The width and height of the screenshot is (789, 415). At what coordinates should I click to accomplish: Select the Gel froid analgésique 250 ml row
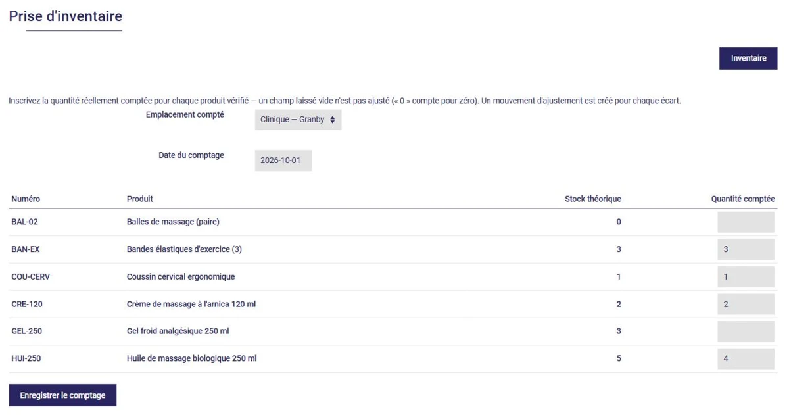[393, 331]
